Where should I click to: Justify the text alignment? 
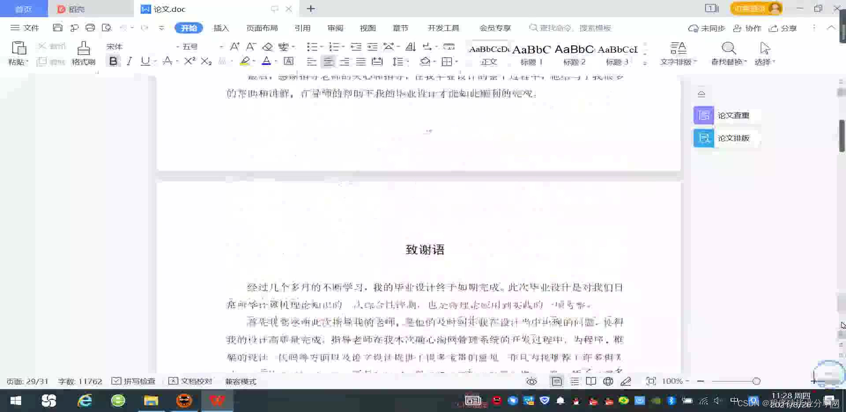[361, 62]
